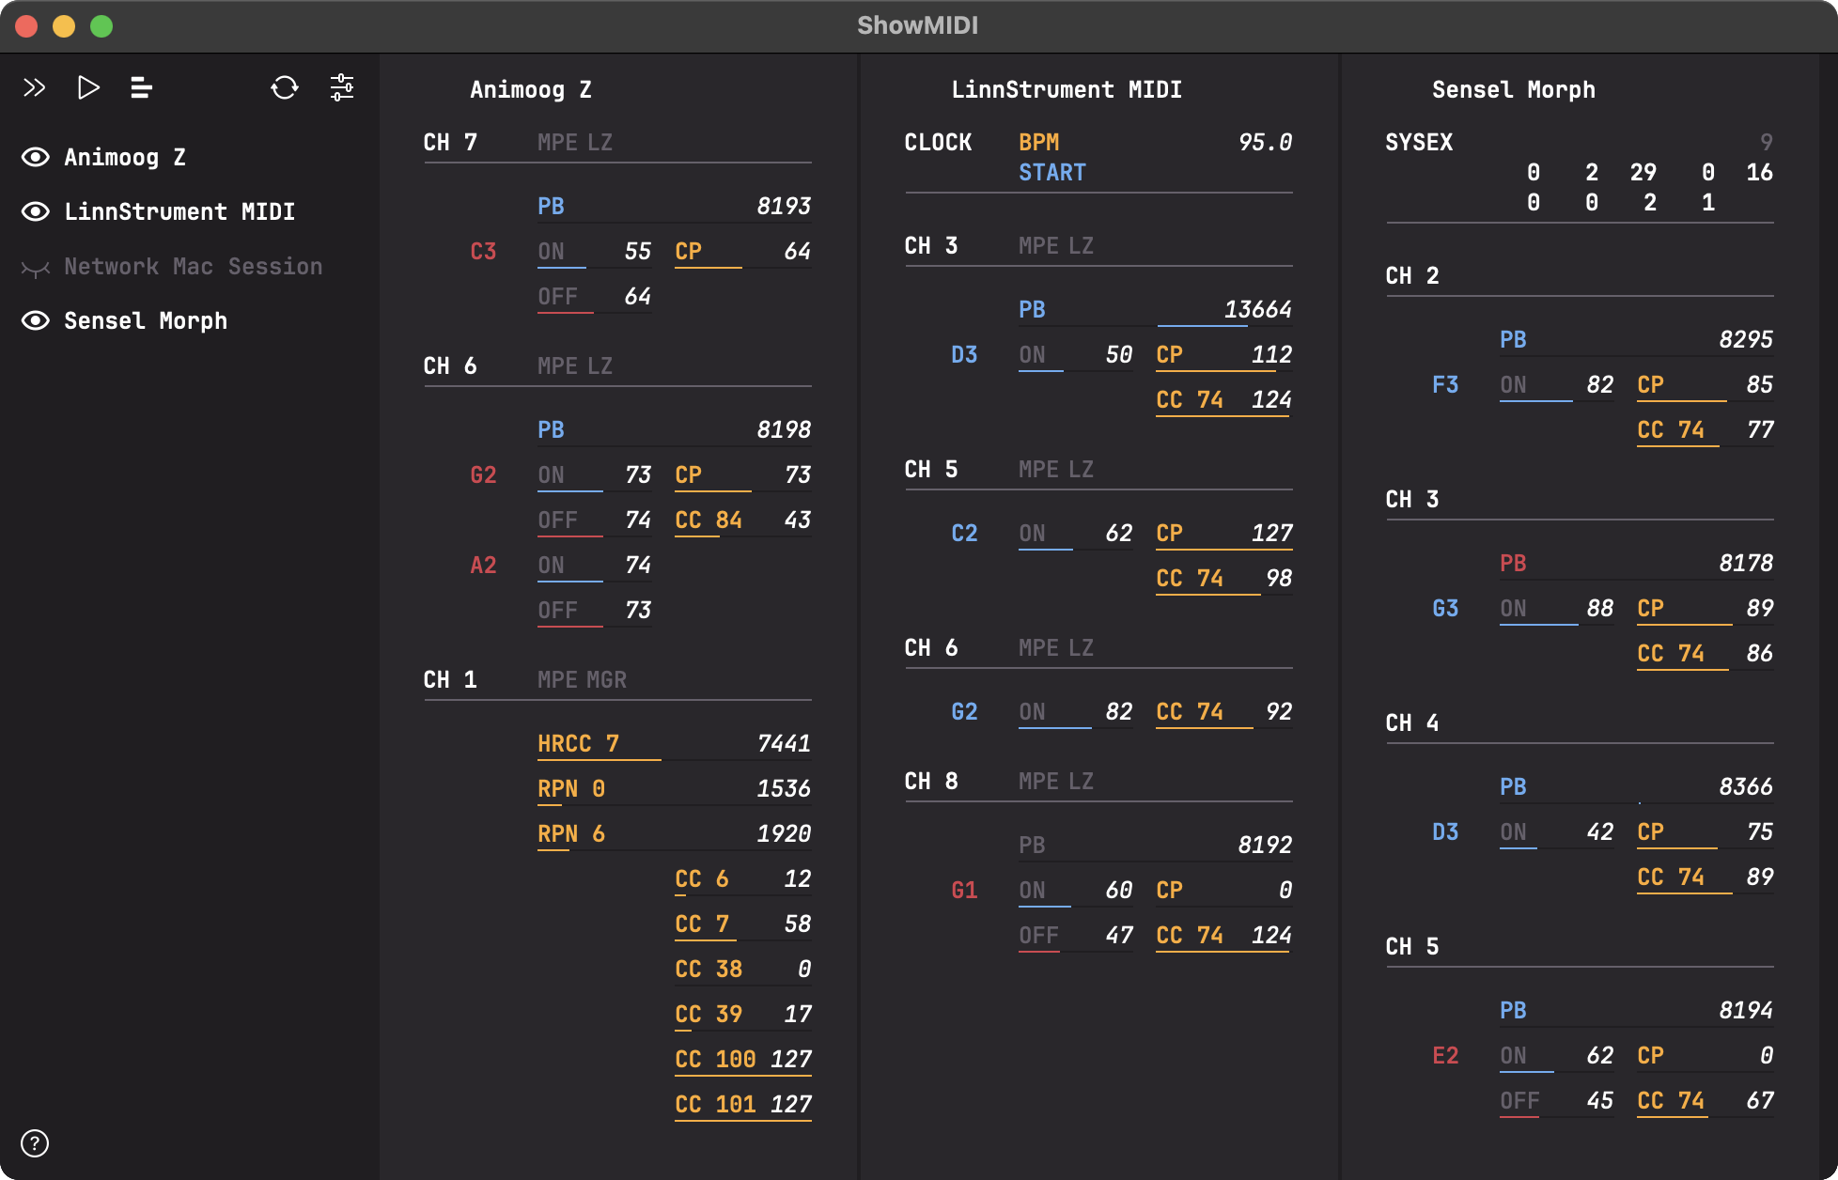Open the sliders settings icon
This screenshot has height=1180, width=1838.
point(342,88)
